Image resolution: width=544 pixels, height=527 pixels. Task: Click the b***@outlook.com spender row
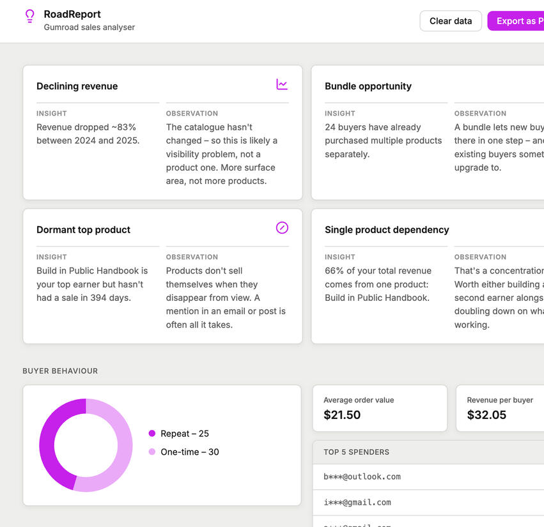coord(427,477)
